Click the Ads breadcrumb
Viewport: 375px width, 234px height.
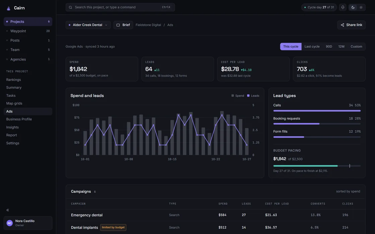[x=170, y=25]
